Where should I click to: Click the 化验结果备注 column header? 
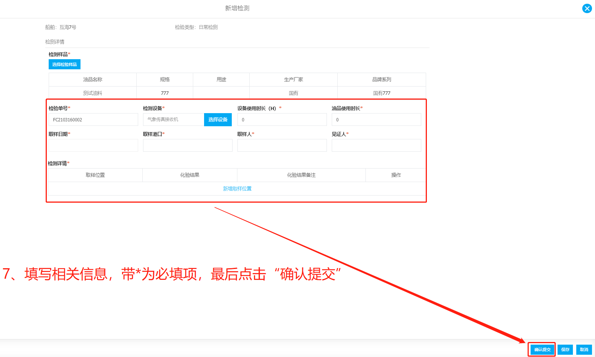(301, 175)
